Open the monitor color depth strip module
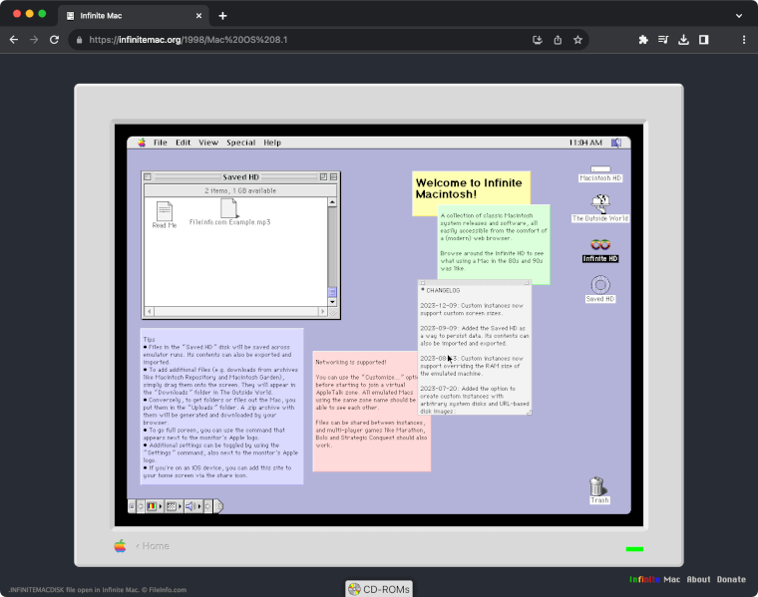Image resolution: width=758 pixels, height=597 pixels. click(153, 506)
